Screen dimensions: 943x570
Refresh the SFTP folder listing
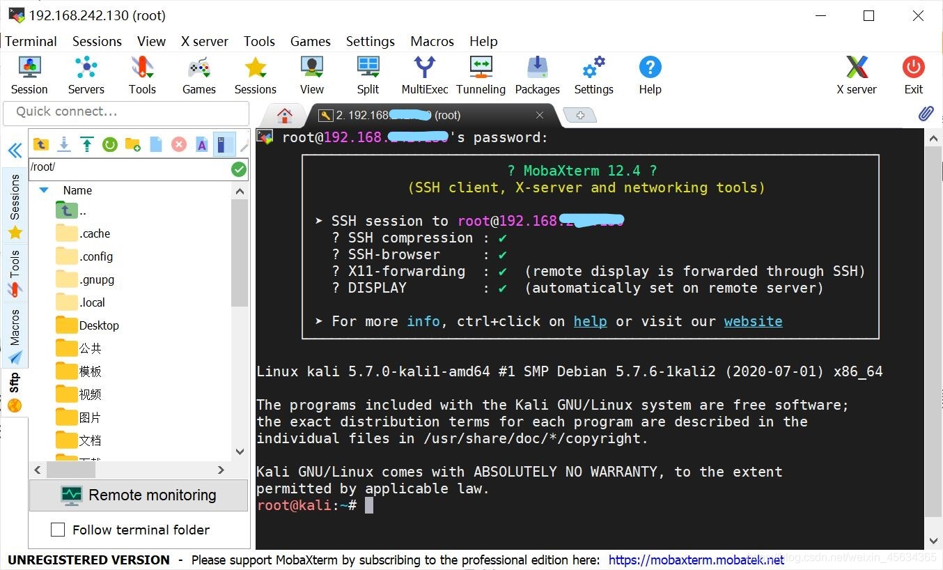pos(109,144)
